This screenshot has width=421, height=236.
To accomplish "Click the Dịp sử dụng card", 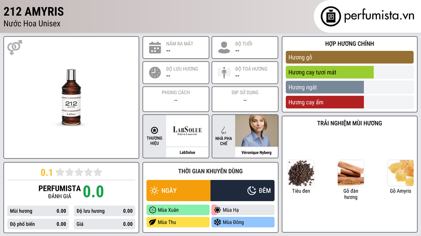I will point(245,99).
